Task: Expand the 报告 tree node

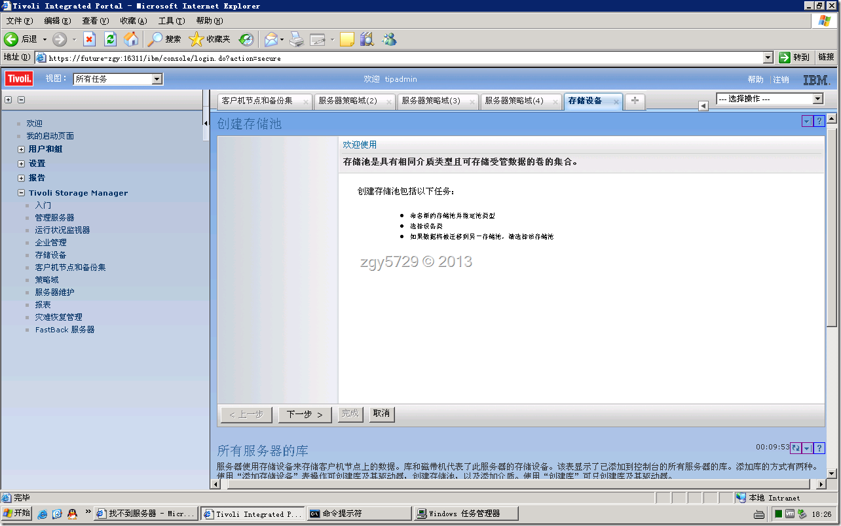Action: tap(22, 178)
